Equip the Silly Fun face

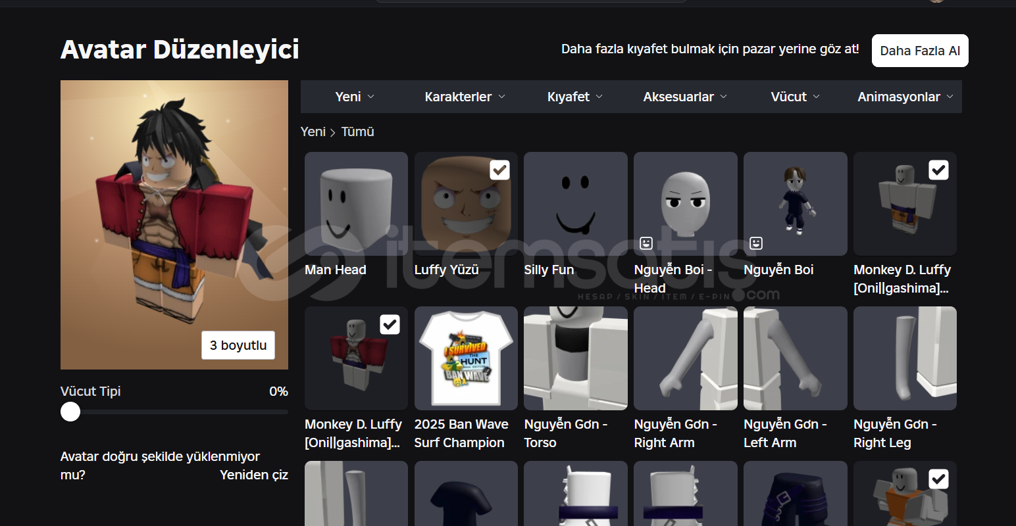pos(576,204)
